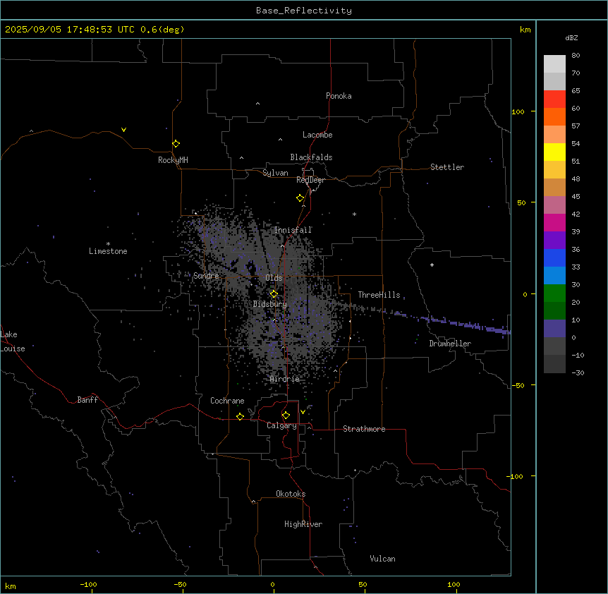608x594 pixels.
Task: Click the RedDeer city label
Action: [310, 180]
